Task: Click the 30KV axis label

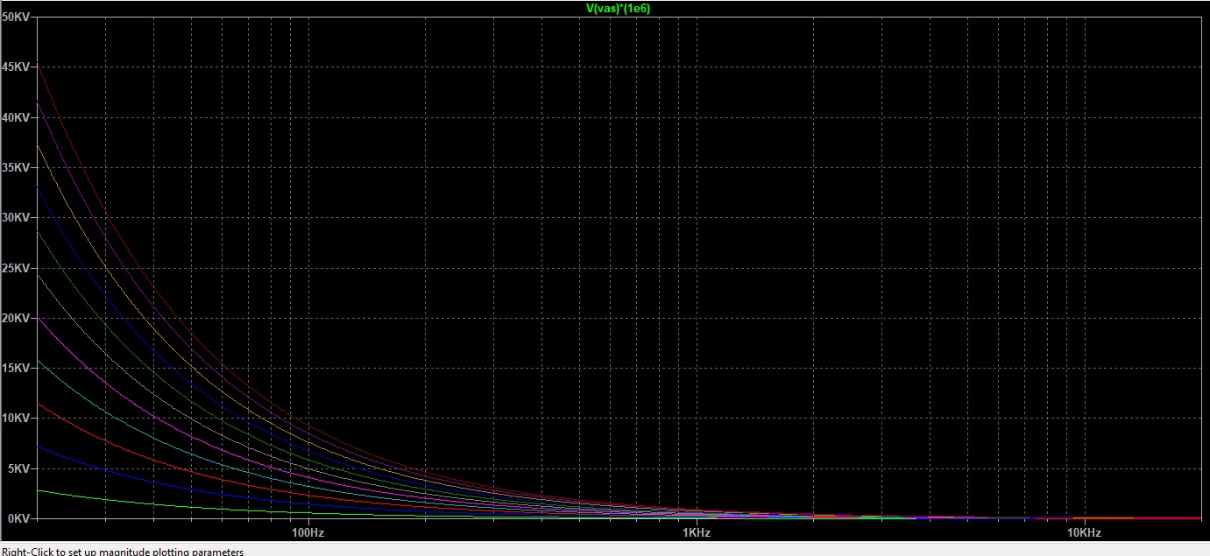Action: 17,218
